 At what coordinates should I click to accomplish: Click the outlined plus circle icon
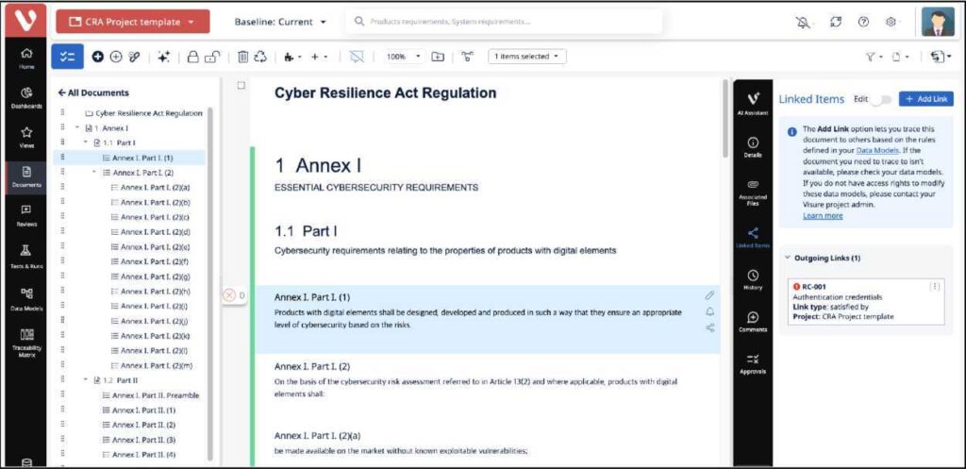(116, 57)
